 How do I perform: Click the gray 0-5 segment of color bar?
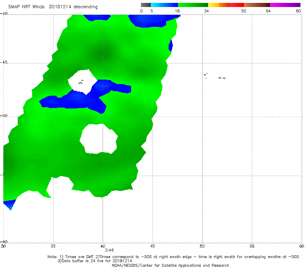click(146, 5)
